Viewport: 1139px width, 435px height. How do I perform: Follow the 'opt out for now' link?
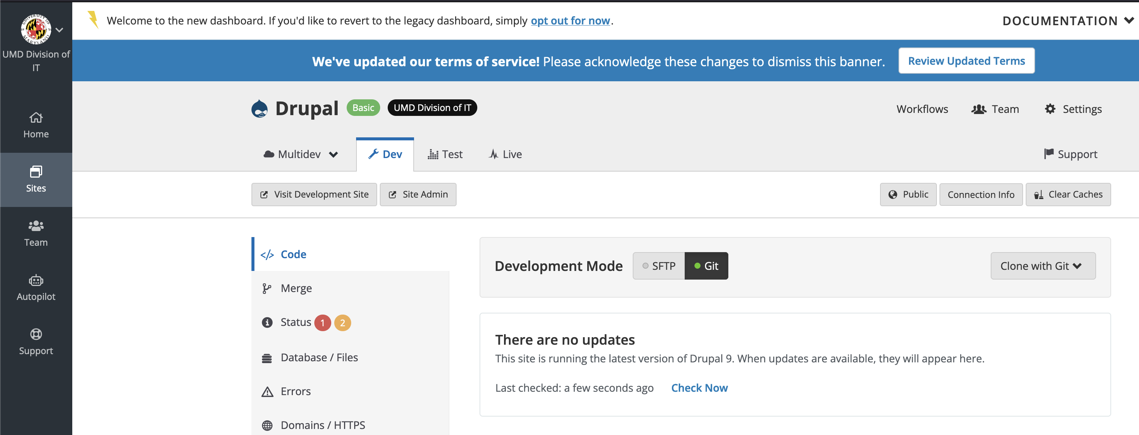click(x=570, y=21)
